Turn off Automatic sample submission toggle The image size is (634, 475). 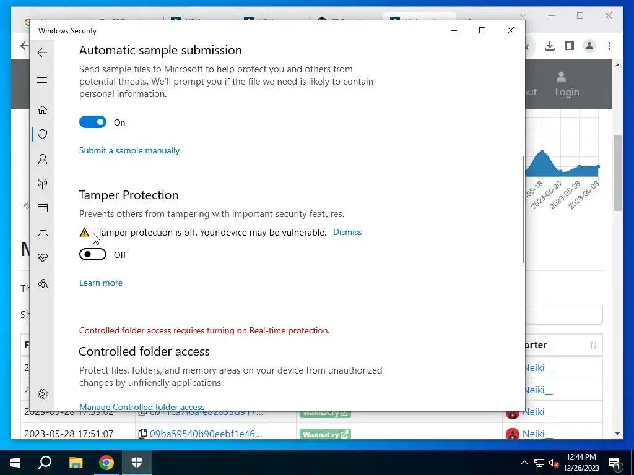pyautogui.click(x=93, y=122)
